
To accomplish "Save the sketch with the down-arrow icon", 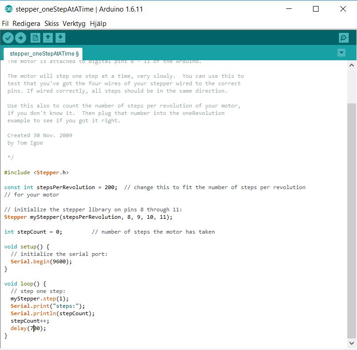I will (60, 38).
